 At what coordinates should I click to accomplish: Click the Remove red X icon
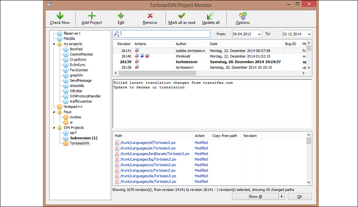(150, 15)
